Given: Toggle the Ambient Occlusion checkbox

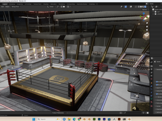Looking at the screenshot, I should [157, 82].
